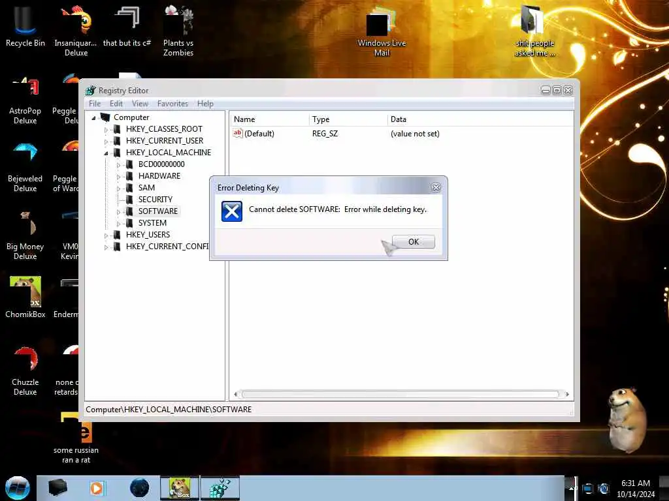Open the View menu in Registry Editor
669x501 pixels.
(x=140, y=104)
